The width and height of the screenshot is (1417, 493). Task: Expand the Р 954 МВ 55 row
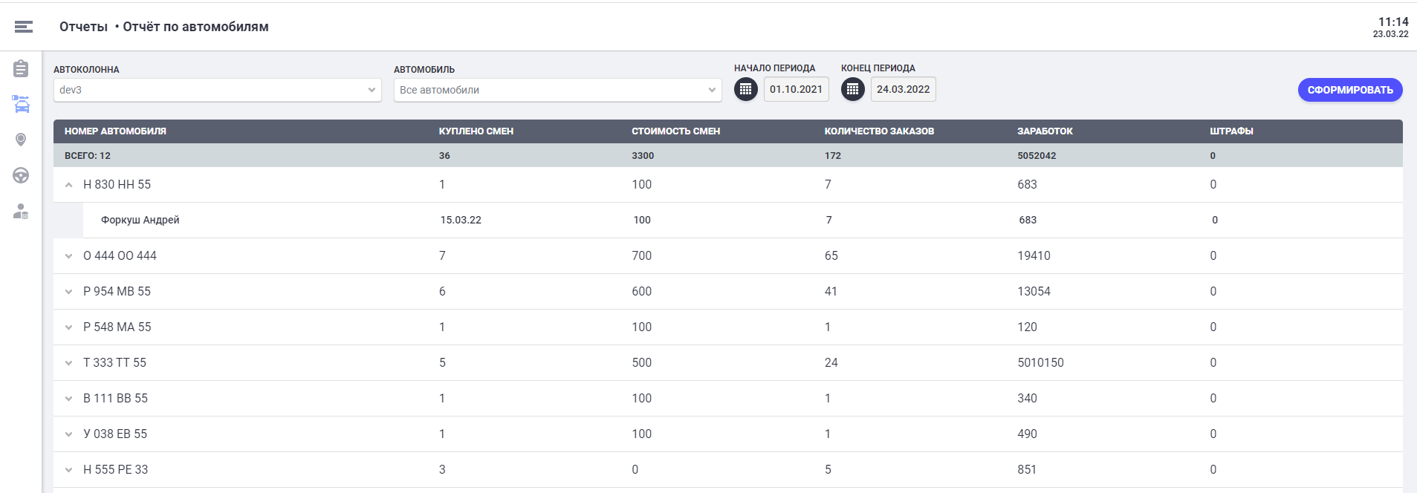(x=69, y=292)
